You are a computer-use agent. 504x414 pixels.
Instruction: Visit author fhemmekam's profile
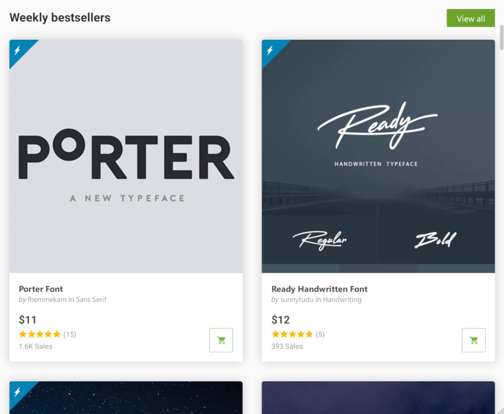pos(47,300)
